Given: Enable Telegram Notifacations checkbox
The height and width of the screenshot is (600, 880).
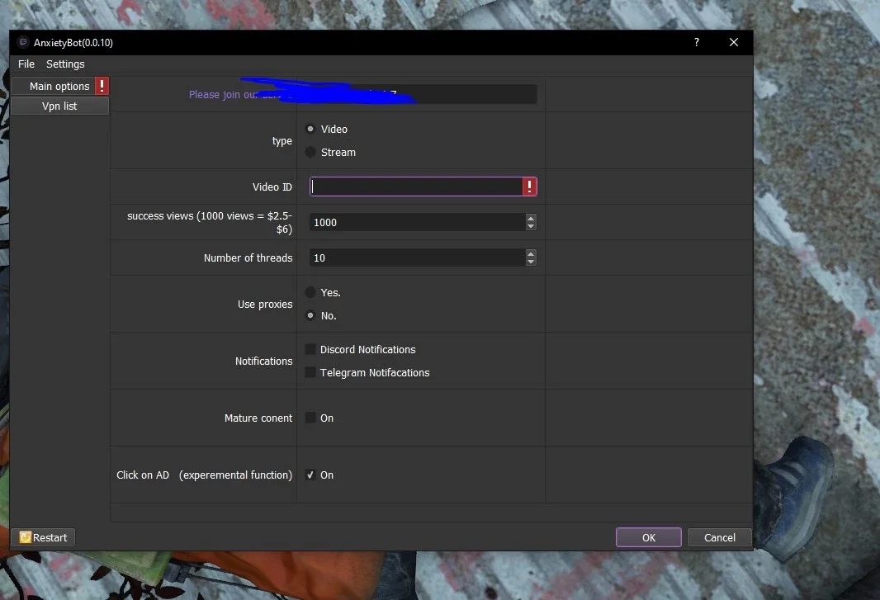Looking at the screenshot, I should click(310, 372).
